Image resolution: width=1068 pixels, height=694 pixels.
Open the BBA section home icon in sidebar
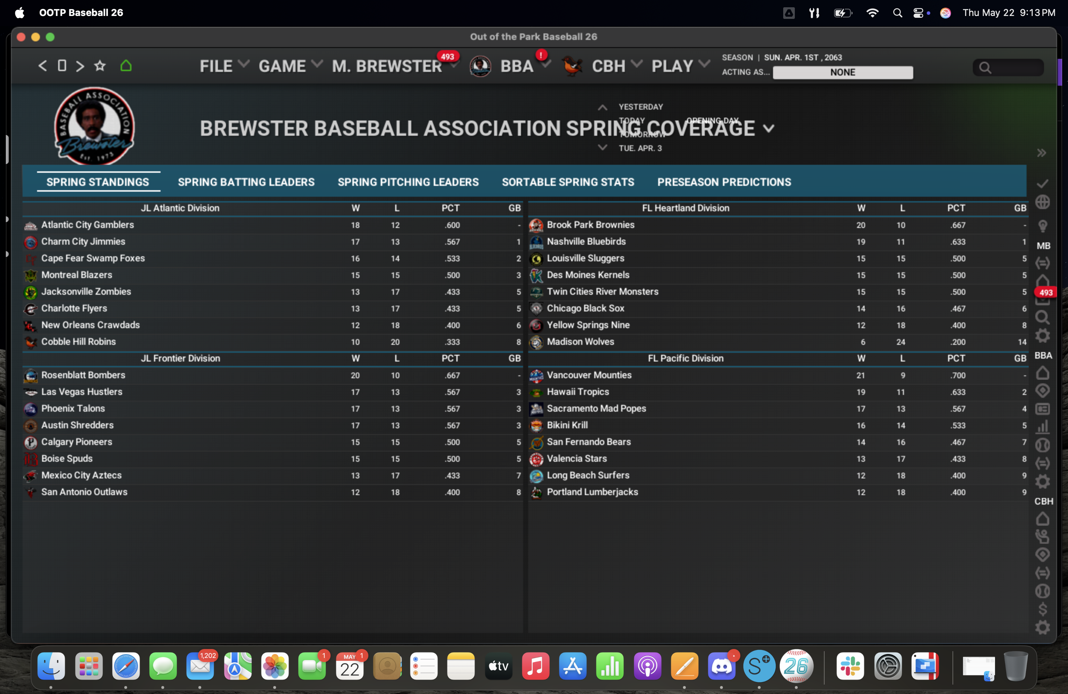pos(1043,373)
